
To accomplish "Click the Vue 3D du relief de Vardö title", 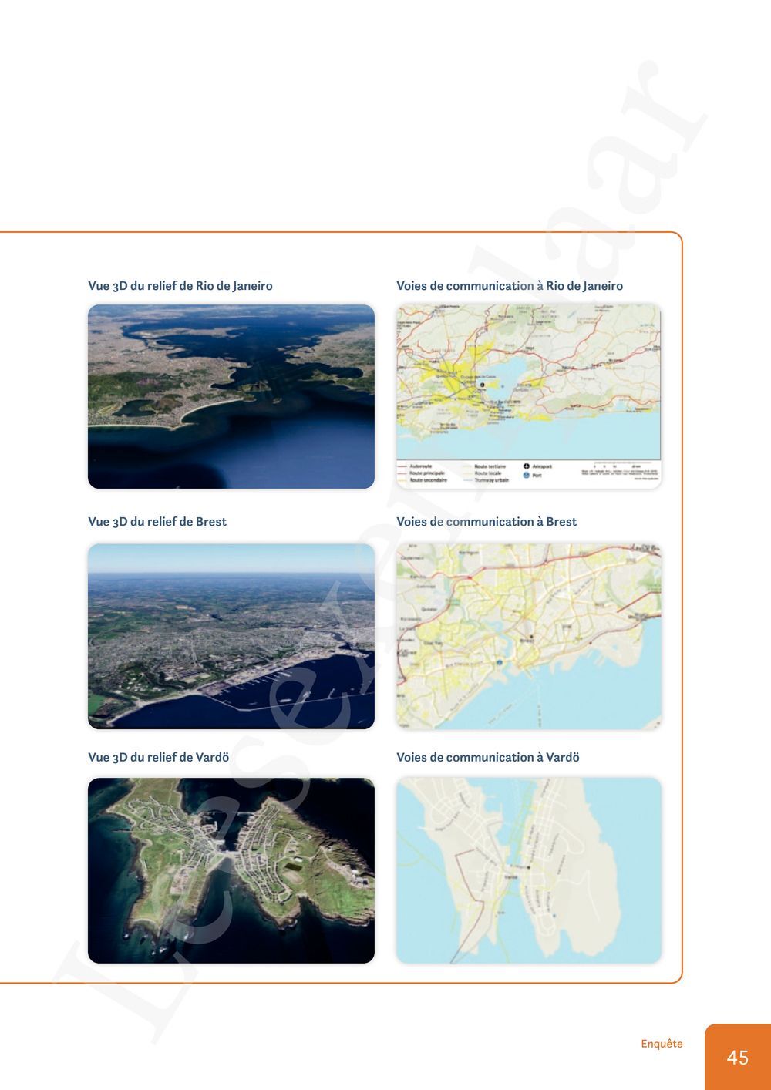I will 157,758.
